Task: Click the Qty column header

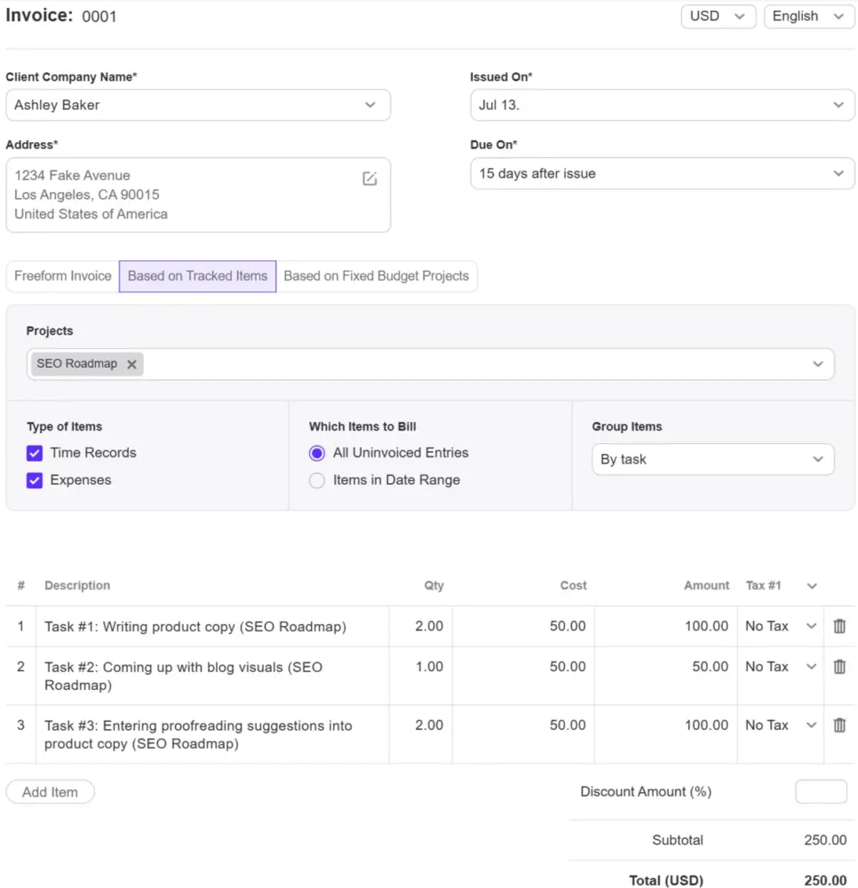Action: 433,585
